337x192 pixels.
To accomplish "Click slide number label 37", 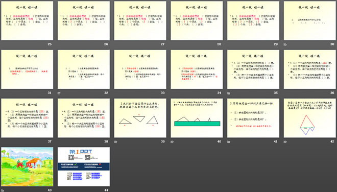I will coord(50,141).
